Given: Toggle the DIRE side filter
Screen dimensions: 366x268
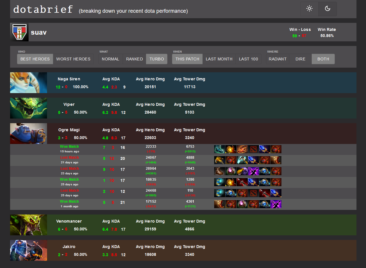Looking at the screenshot, I should click(x=300, y=59).
